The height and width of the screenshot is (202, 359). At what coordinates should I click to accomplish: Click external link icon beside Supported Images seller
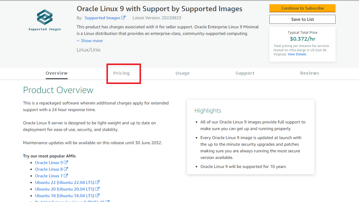point(123,17)
